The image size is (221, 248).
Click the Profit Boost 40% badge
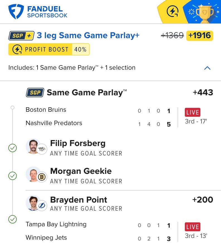point(49,50)
